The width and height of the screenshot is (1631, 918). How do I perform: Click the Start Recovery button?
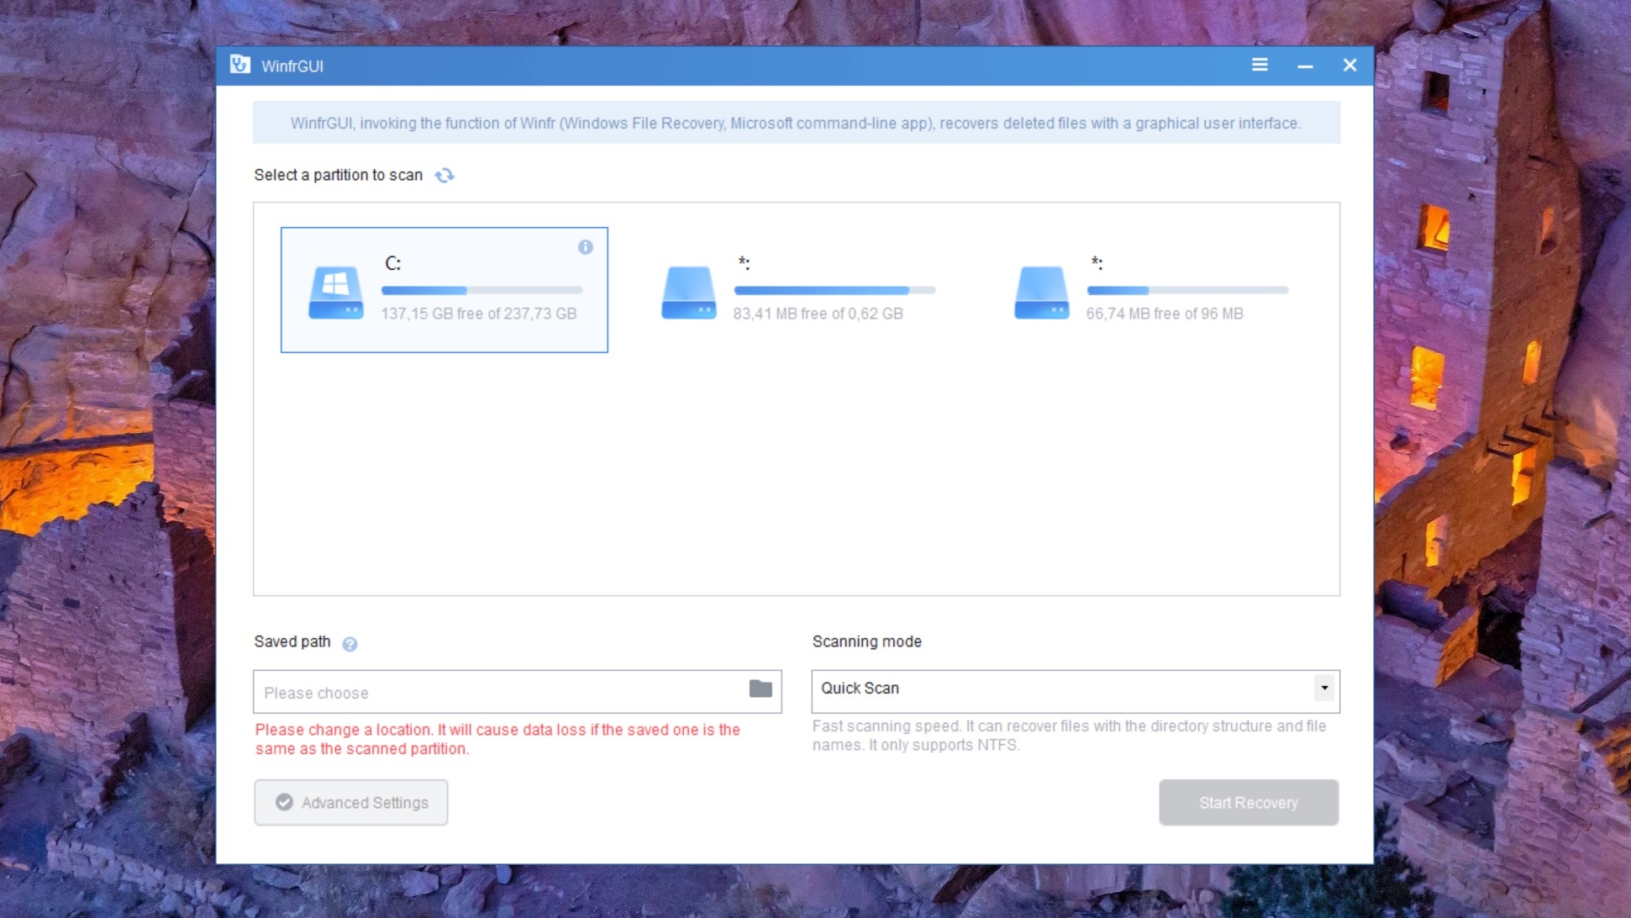tap(1249, 802)
